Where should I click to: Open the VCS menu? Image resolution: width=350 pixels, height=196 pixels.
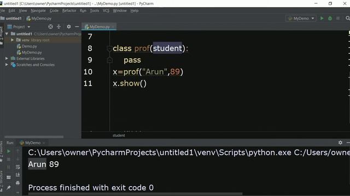click(106, 11)
